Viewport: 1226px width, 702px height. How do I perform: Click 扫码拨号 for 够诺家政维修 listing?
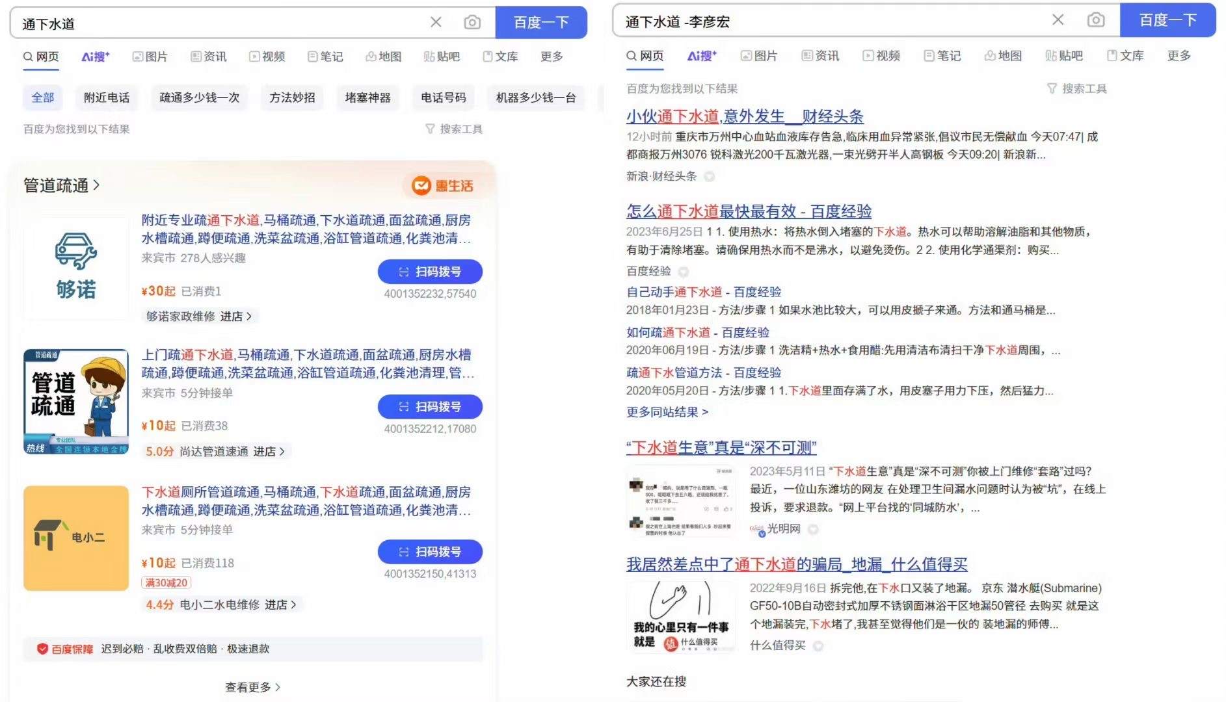point(430,272)
